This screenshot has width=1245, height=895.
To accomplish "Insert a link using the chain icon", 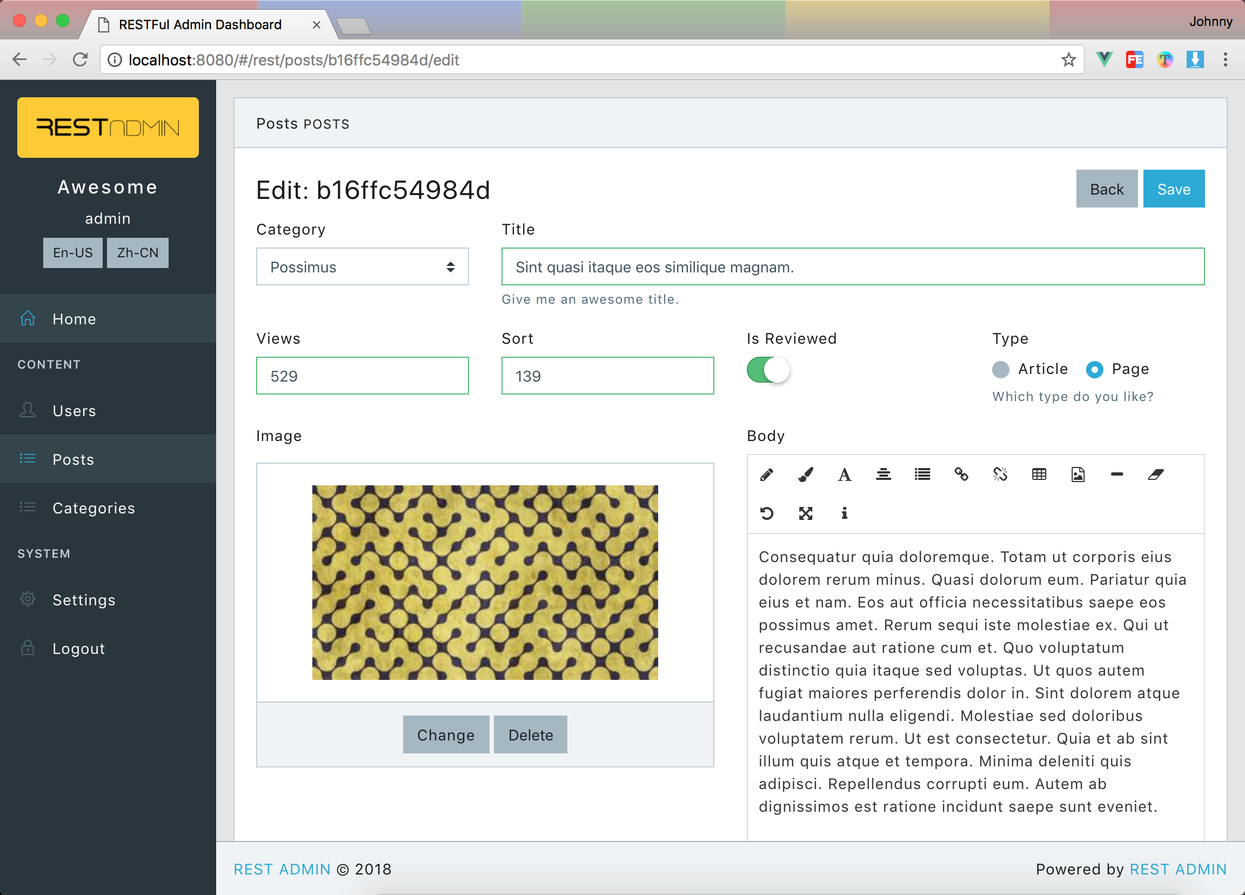I will [x=961, y=475].
